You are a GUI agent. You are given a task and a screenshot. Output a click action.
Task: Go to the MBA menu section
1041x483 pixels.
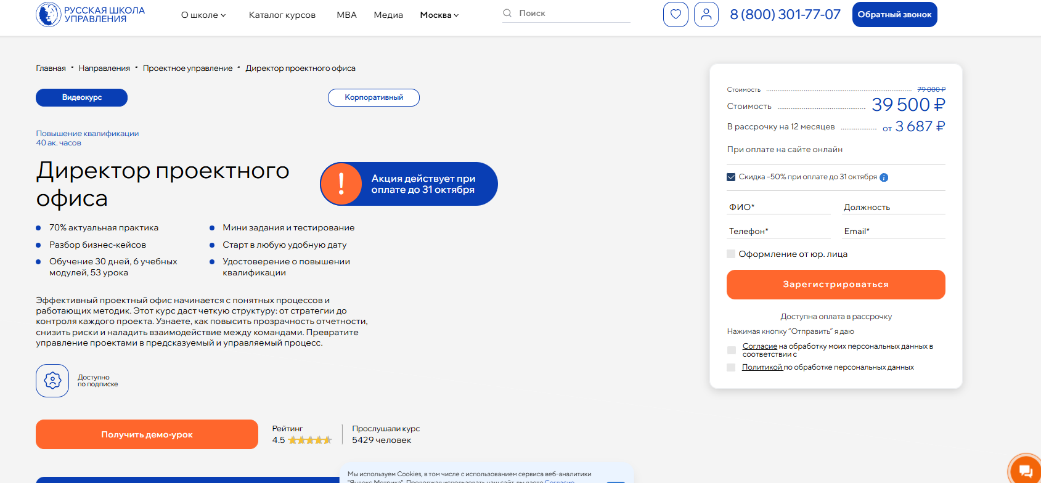[346, 15]
